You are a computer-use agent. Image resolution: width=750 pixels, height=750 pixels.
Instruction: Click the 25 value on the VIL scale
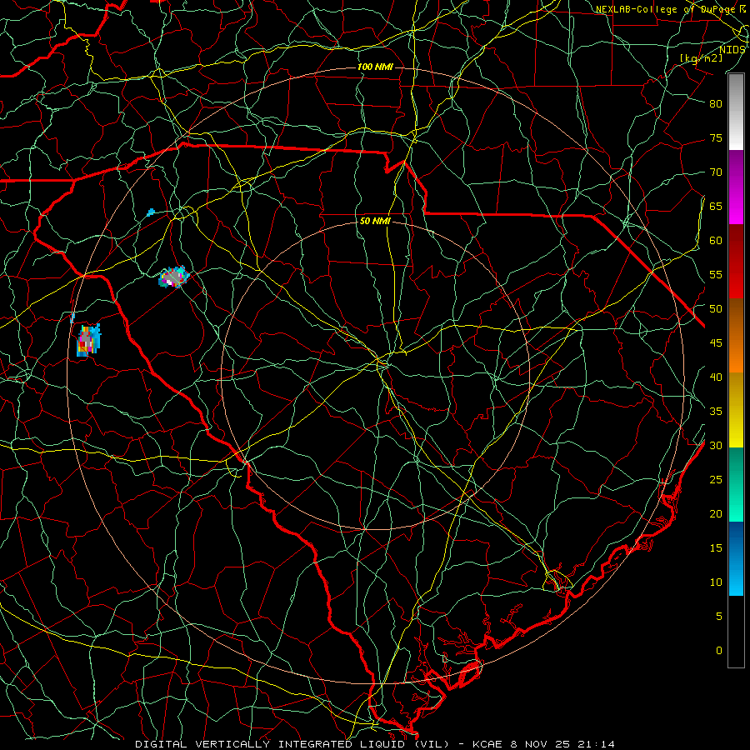[716, 480]
